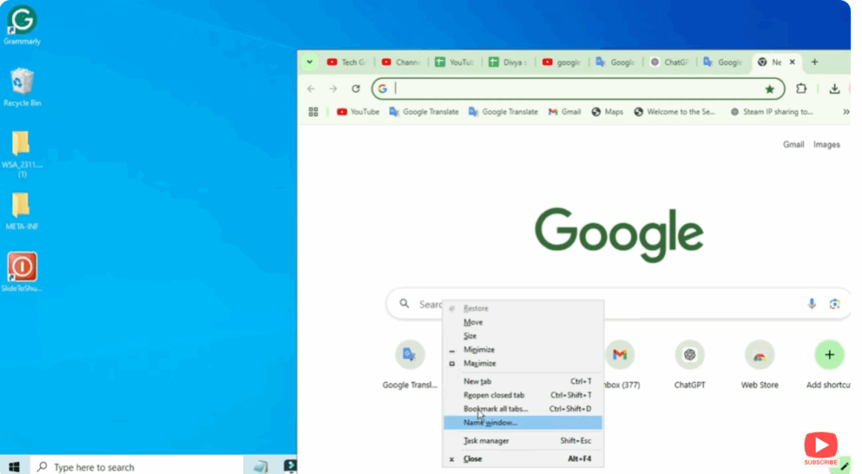
Task: Open the Extensions puzzle icon
Action: click(801, 88)
